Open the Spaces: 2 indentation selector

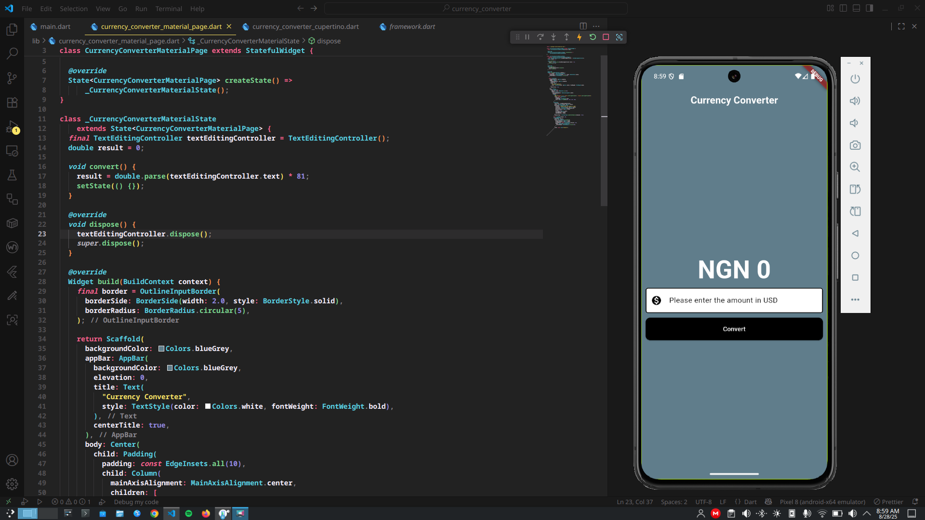tap(674, 502)
